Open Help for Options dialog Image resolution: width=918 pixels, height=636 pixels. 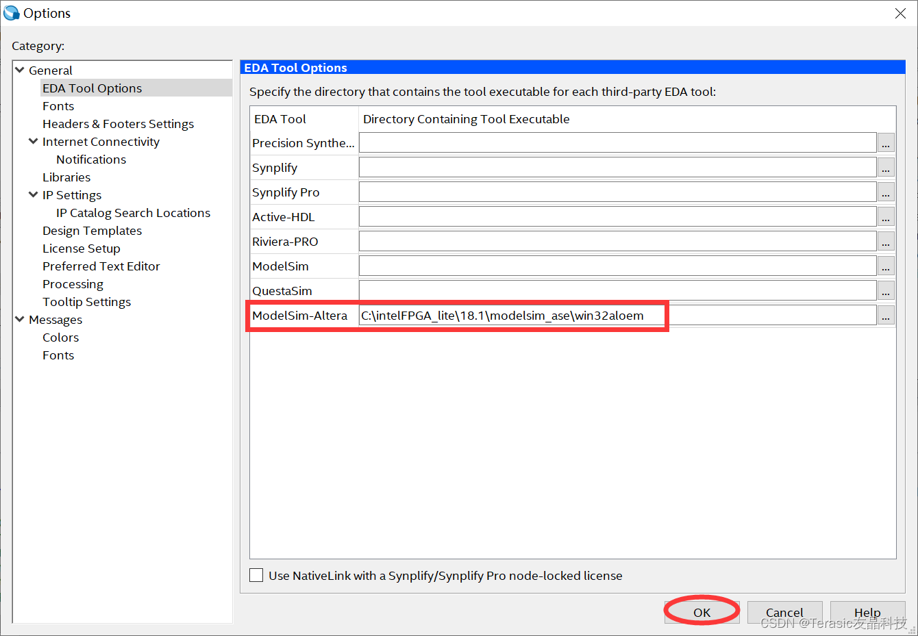(867, 612)
